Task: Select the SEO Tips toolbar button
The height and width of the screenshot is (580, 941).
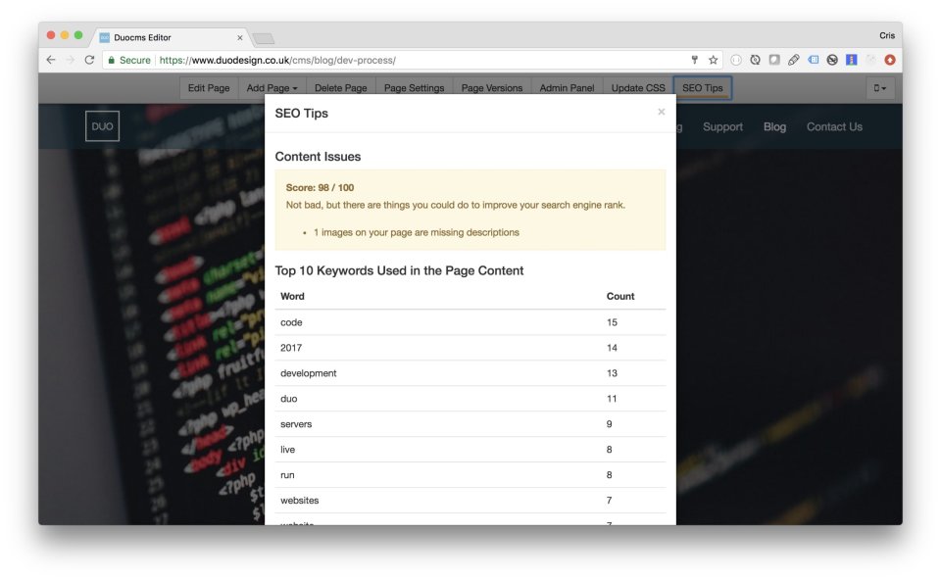Action: tap(702, 87)
